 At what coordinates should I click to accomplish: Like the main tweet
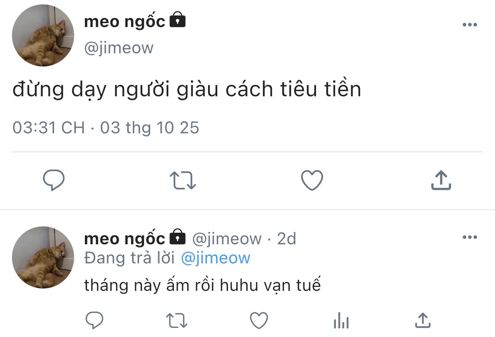click(312, 181)
